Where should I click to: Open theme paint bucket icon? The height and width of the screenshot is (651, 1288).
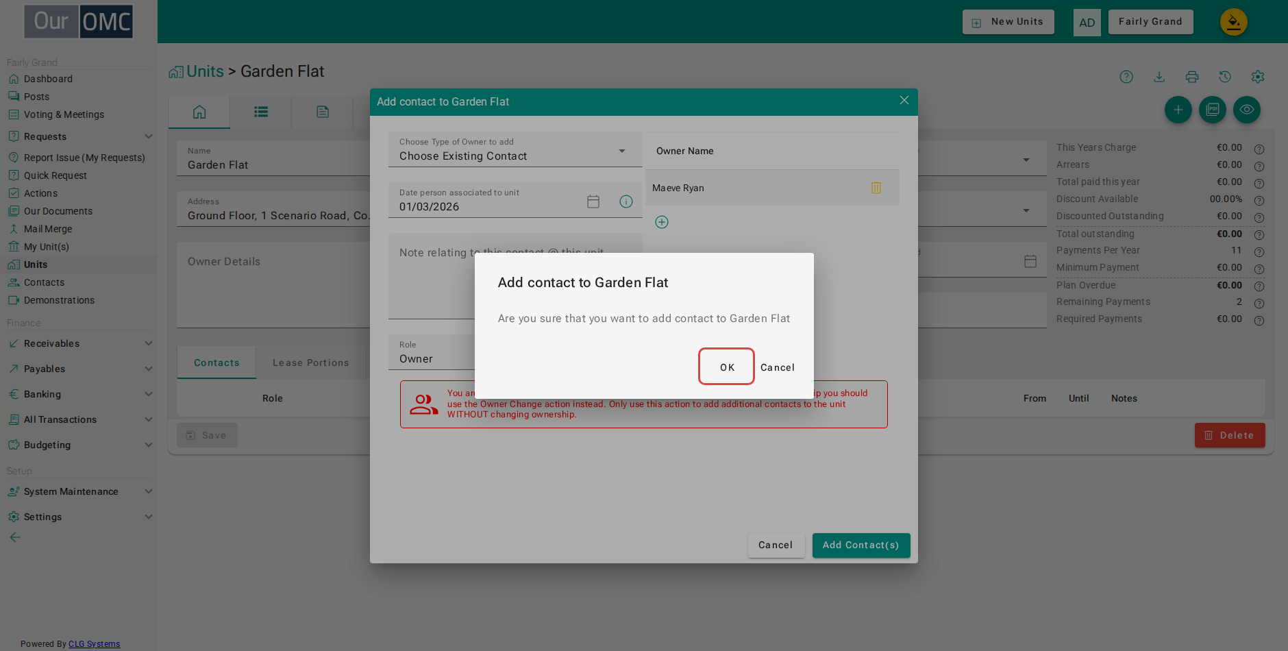pos(1233,22)
